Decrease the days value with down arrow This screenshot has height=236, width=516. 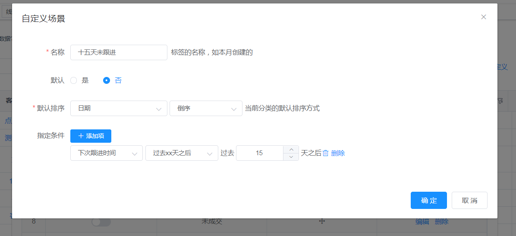[x=291, y=157]
